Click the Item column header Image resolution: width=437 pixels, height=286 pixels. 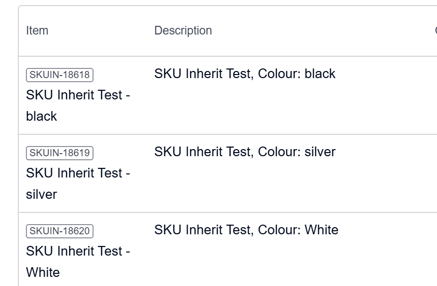pos(37,30)
